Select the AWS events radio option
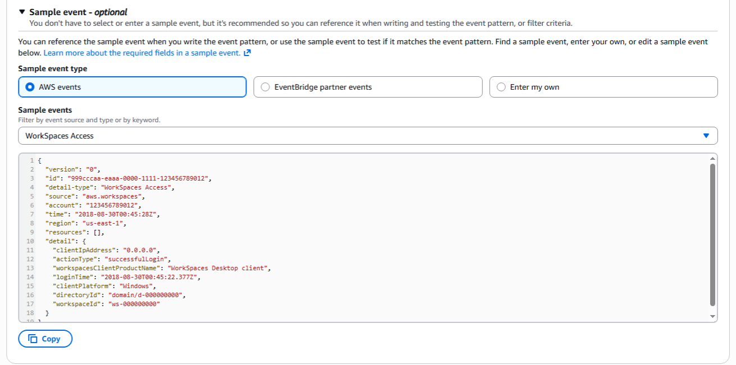The image size is (736, 365). click(x=30, y=87)
